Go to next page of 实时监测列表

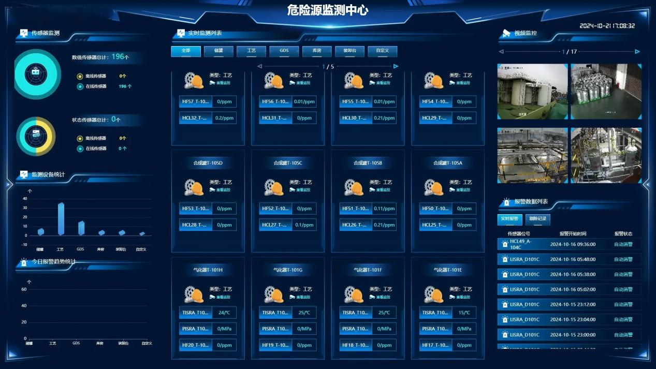click(x=396, y=66)
